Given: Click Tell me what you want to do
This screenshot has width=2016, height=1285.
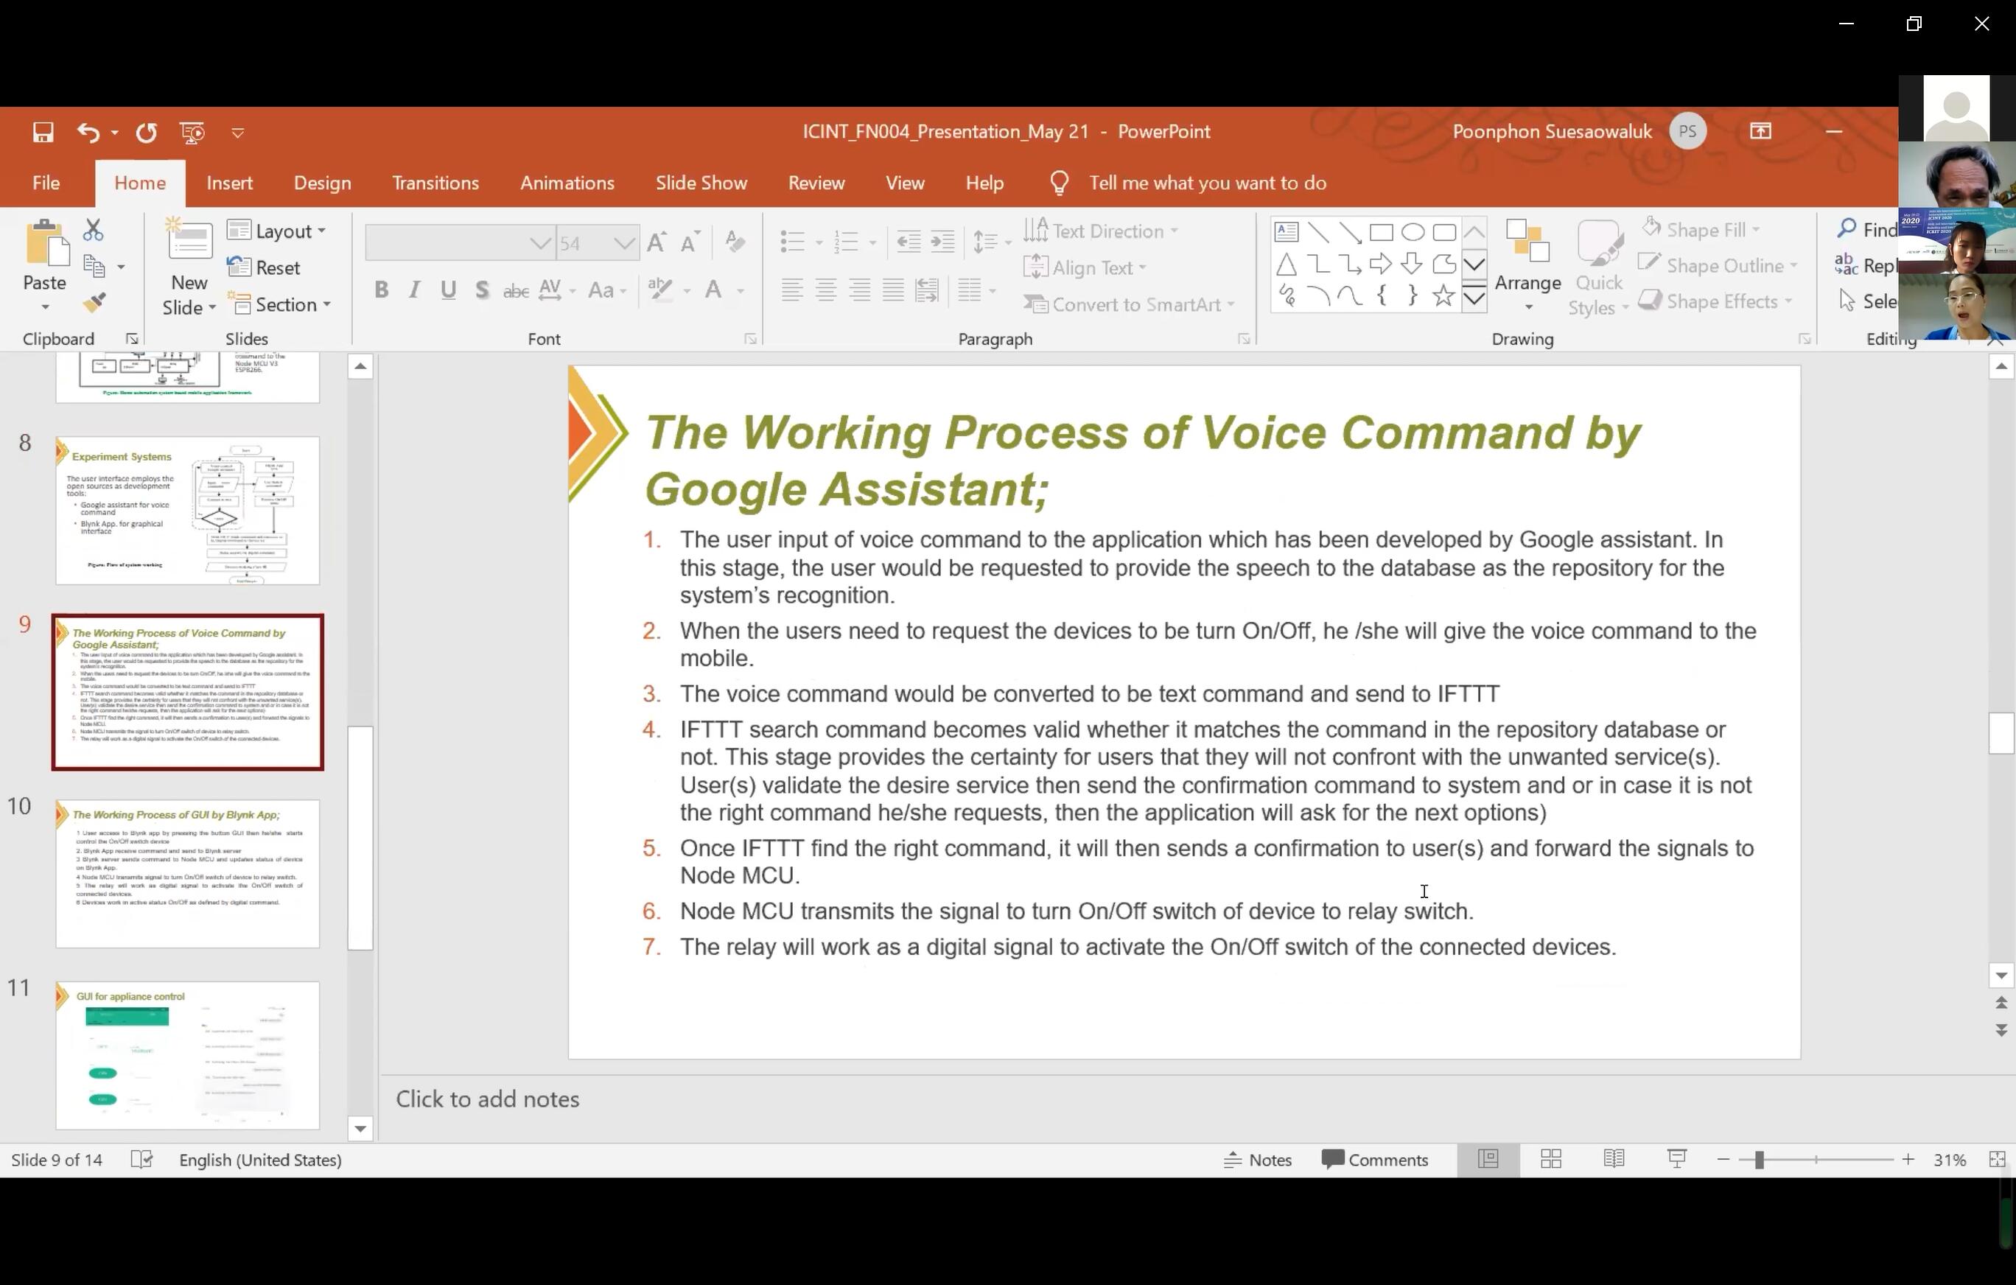Looking at the screenshot, I should click(x=1207, y=183).
